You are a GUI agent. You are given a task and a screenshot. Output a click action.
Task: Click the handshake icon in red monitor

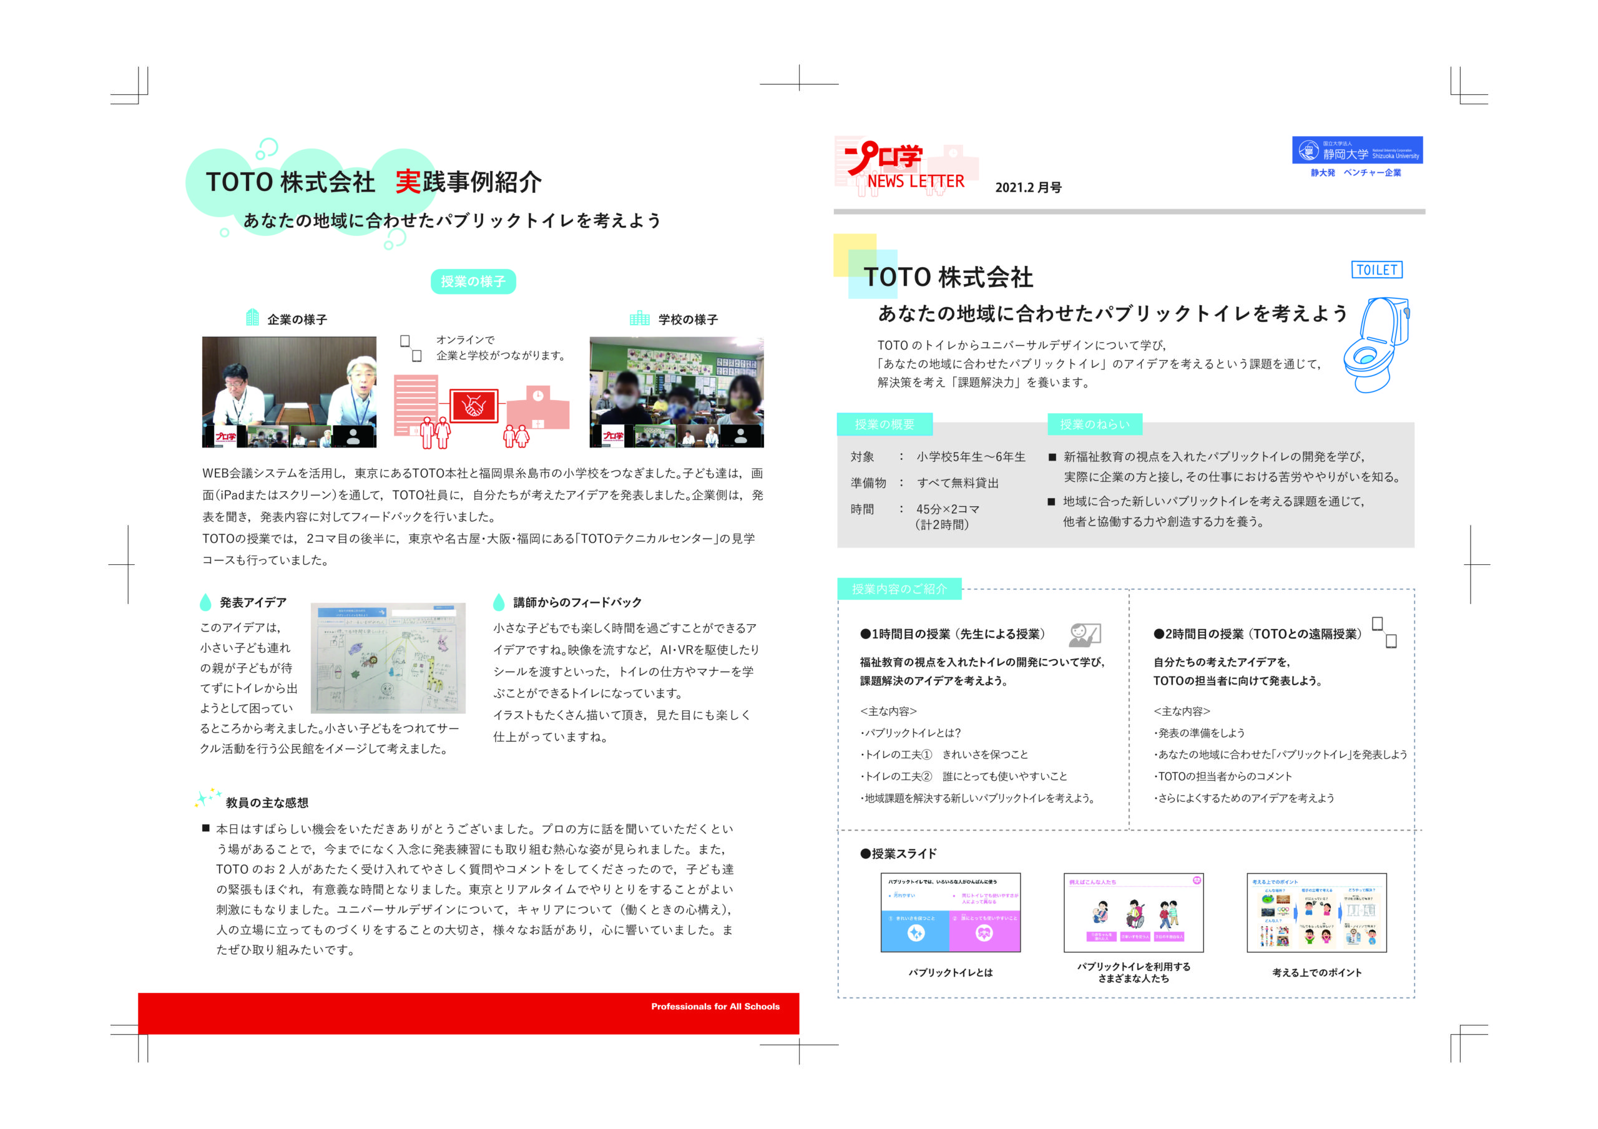pos(473,406)
